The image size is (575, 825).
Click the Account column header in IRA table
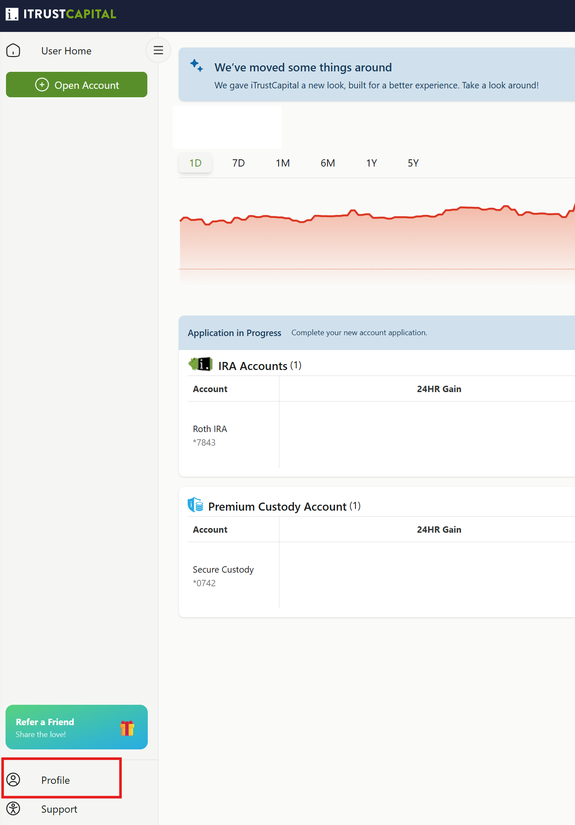[210, 389]
